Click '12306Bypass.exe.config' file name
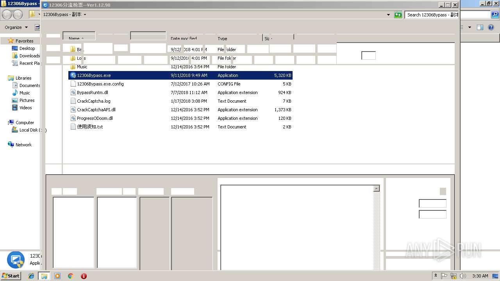 pyautogui.click(x=100, y=84)
